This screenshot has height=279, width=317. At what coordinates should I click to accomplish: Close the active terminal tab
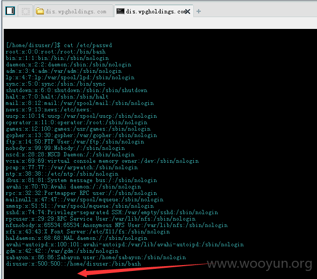pos(187,12)
